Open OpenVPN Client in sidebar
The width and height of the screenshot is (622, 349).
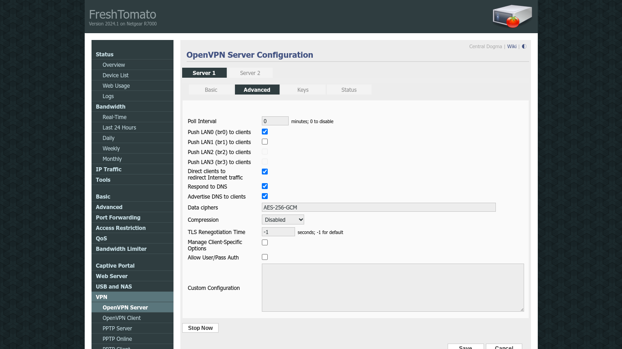[x=122, y=318]
